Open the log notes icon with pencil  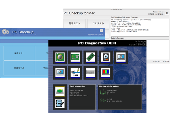point(60,103)
